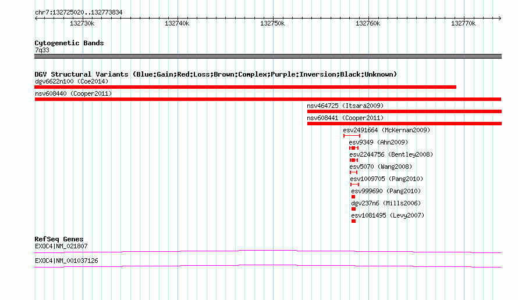Open the EXOC4|NM_001037126 gene label
This screenshot has width=518, height=300.
[66, 261]
